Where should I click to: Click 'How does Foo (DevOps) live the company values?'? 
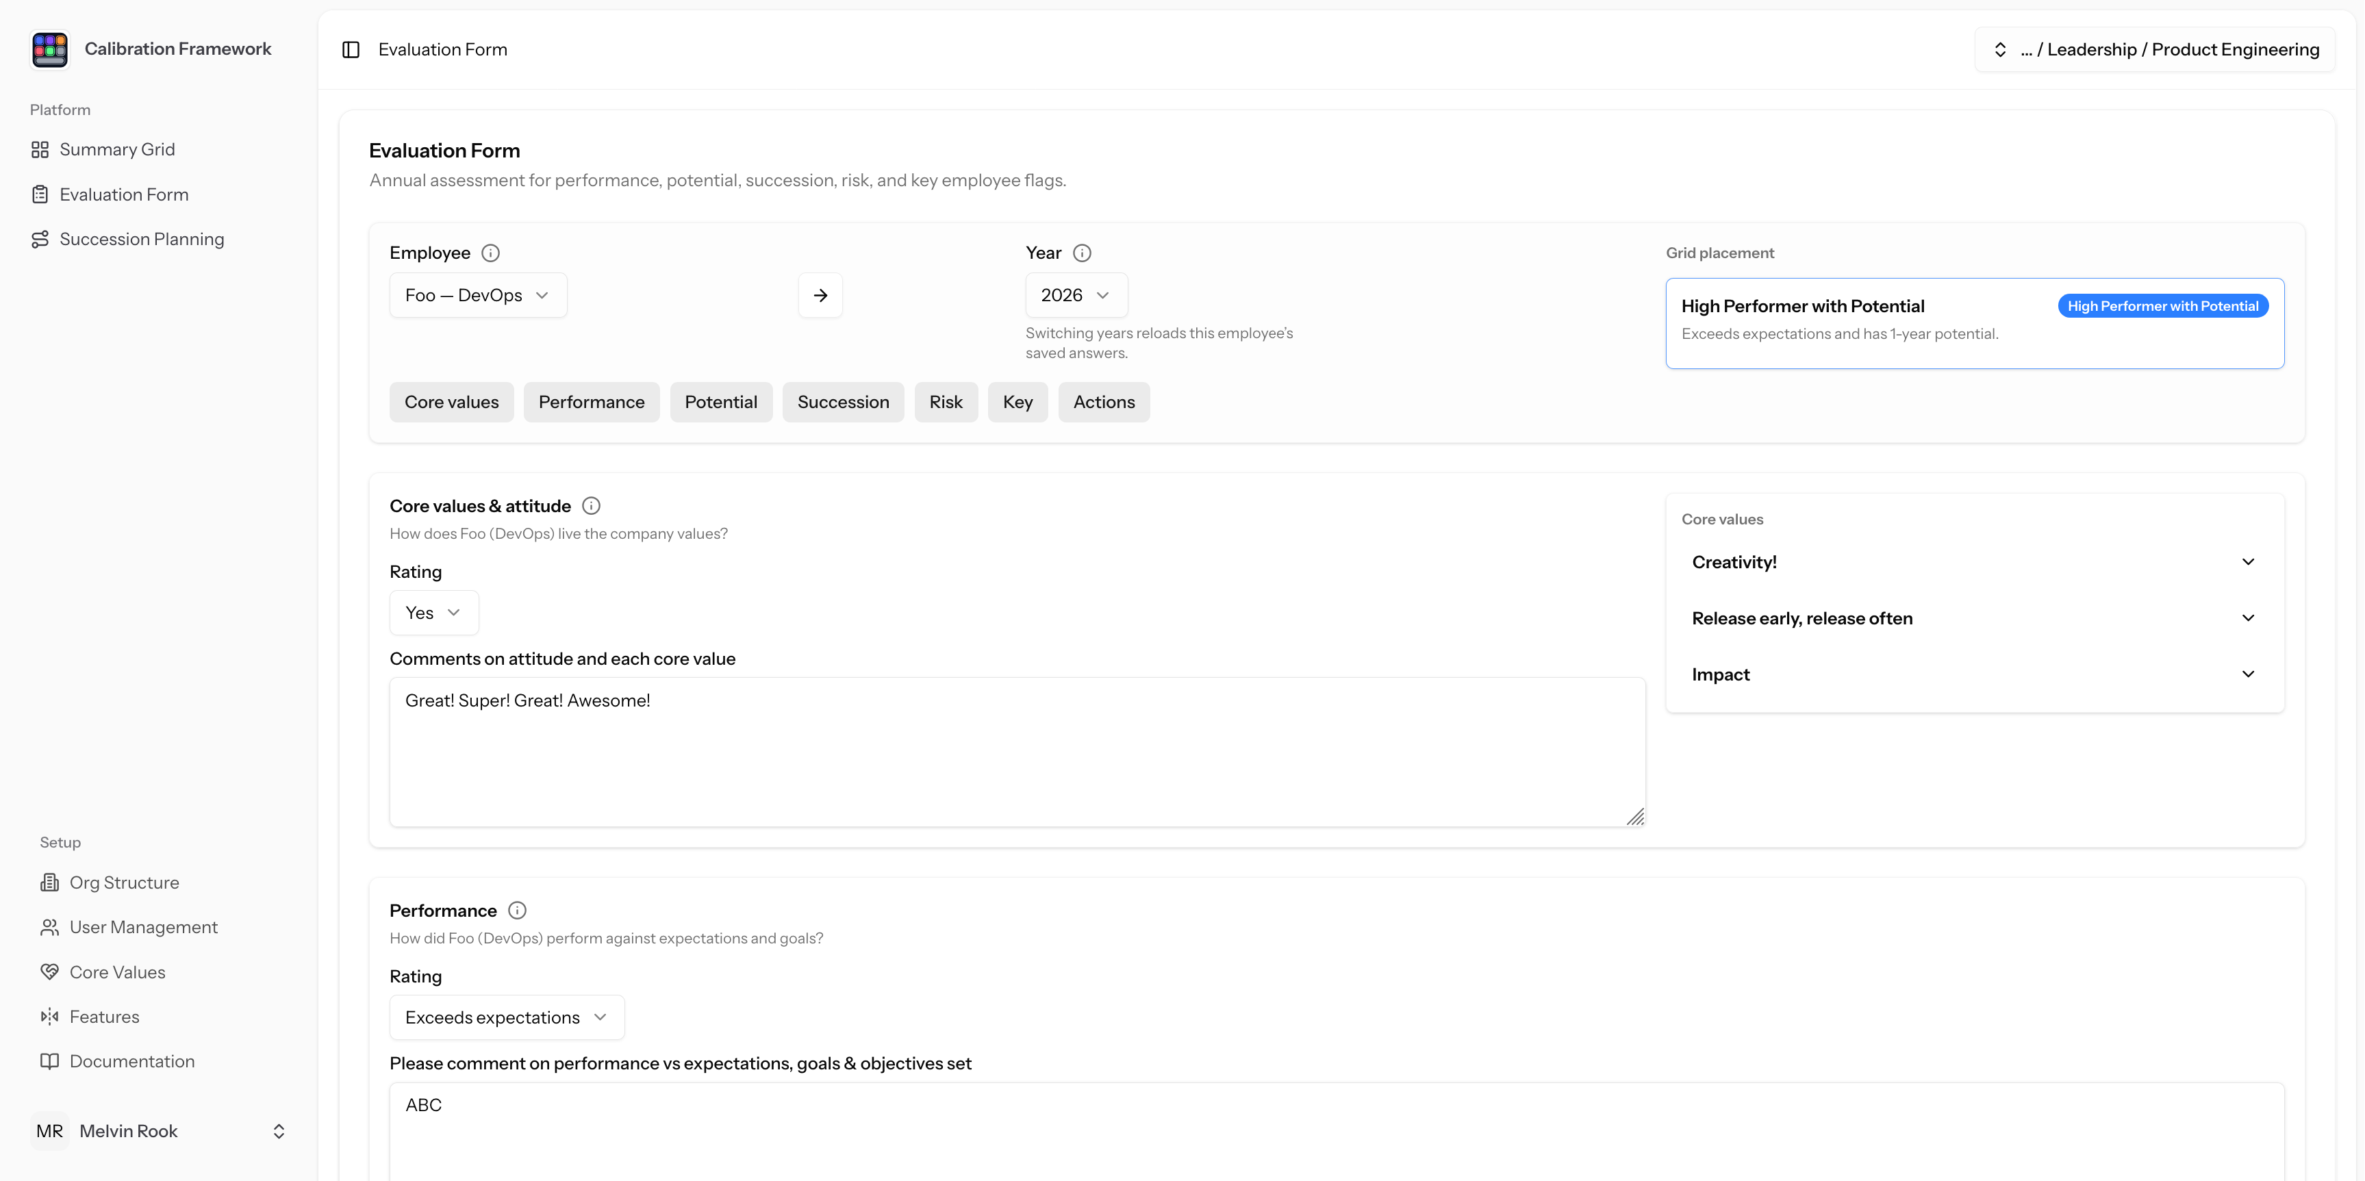pos(558,534)
